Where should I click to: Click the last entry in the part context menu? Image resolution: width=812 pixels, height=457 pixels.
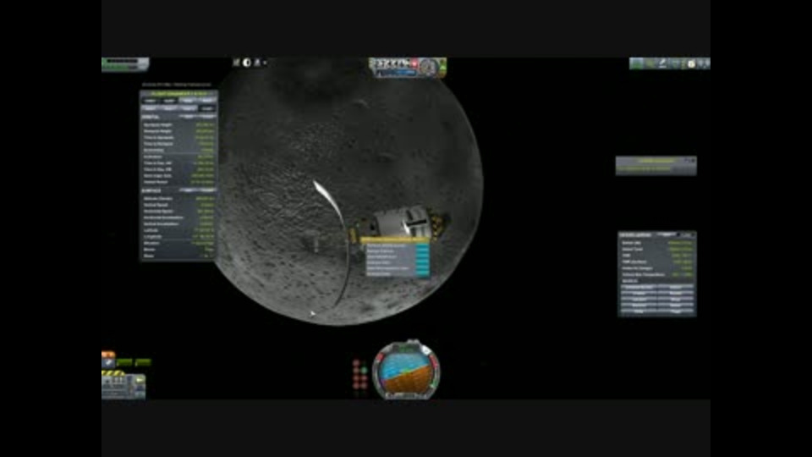[x=396, y=273]
